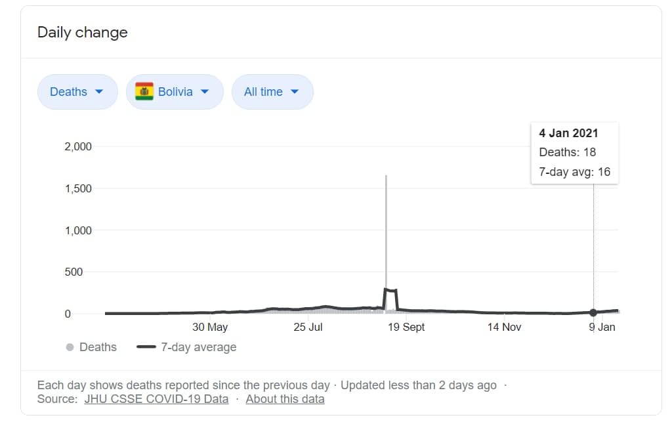The height and width of the screenshot is (422, 672).
Task: Click the gray Deaths legend dot
Action: [x=70, y=347]
